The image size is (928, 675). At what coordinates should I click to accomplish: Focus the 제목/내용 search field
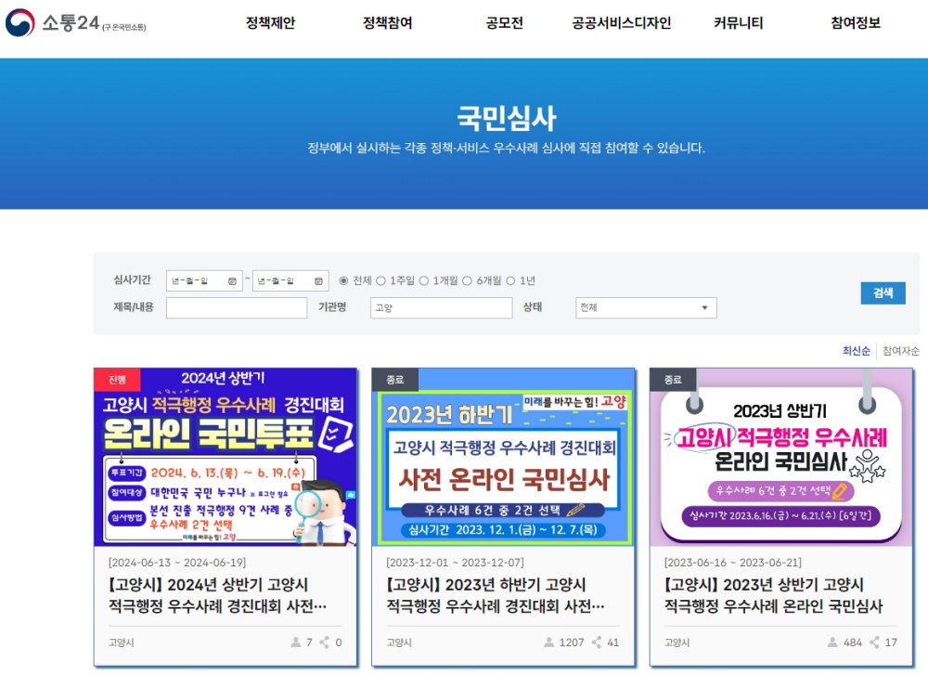pyautogui.click(x=237, y=308)
